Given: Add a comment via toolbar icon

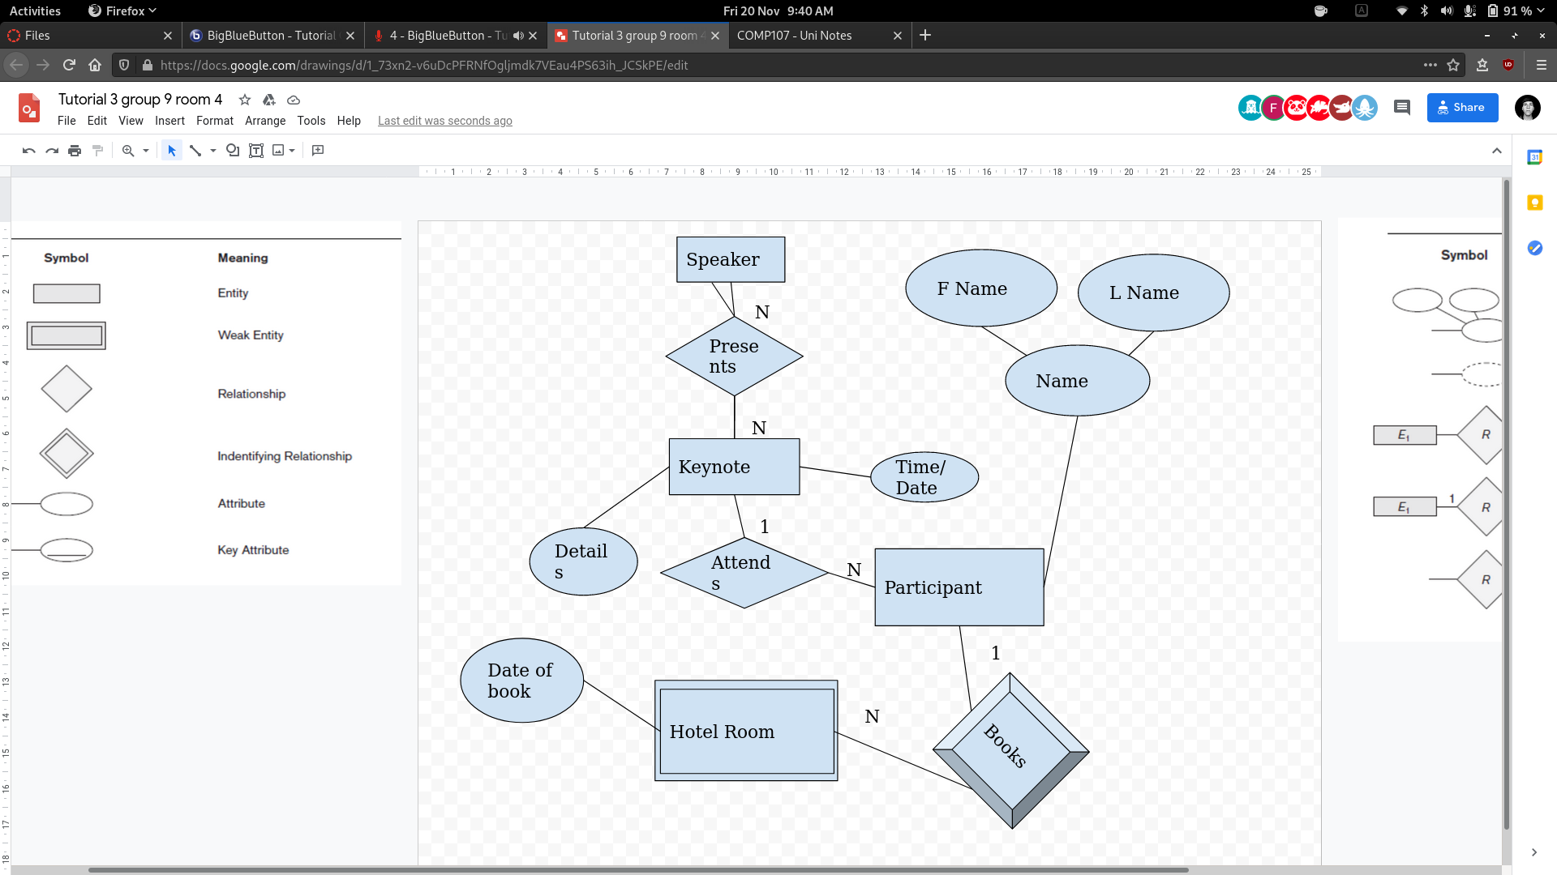Looking at the screenshot, I should click(318, 151).
